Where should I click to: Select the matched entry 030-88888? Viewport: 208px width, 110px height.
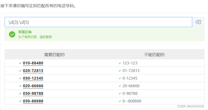33,101
